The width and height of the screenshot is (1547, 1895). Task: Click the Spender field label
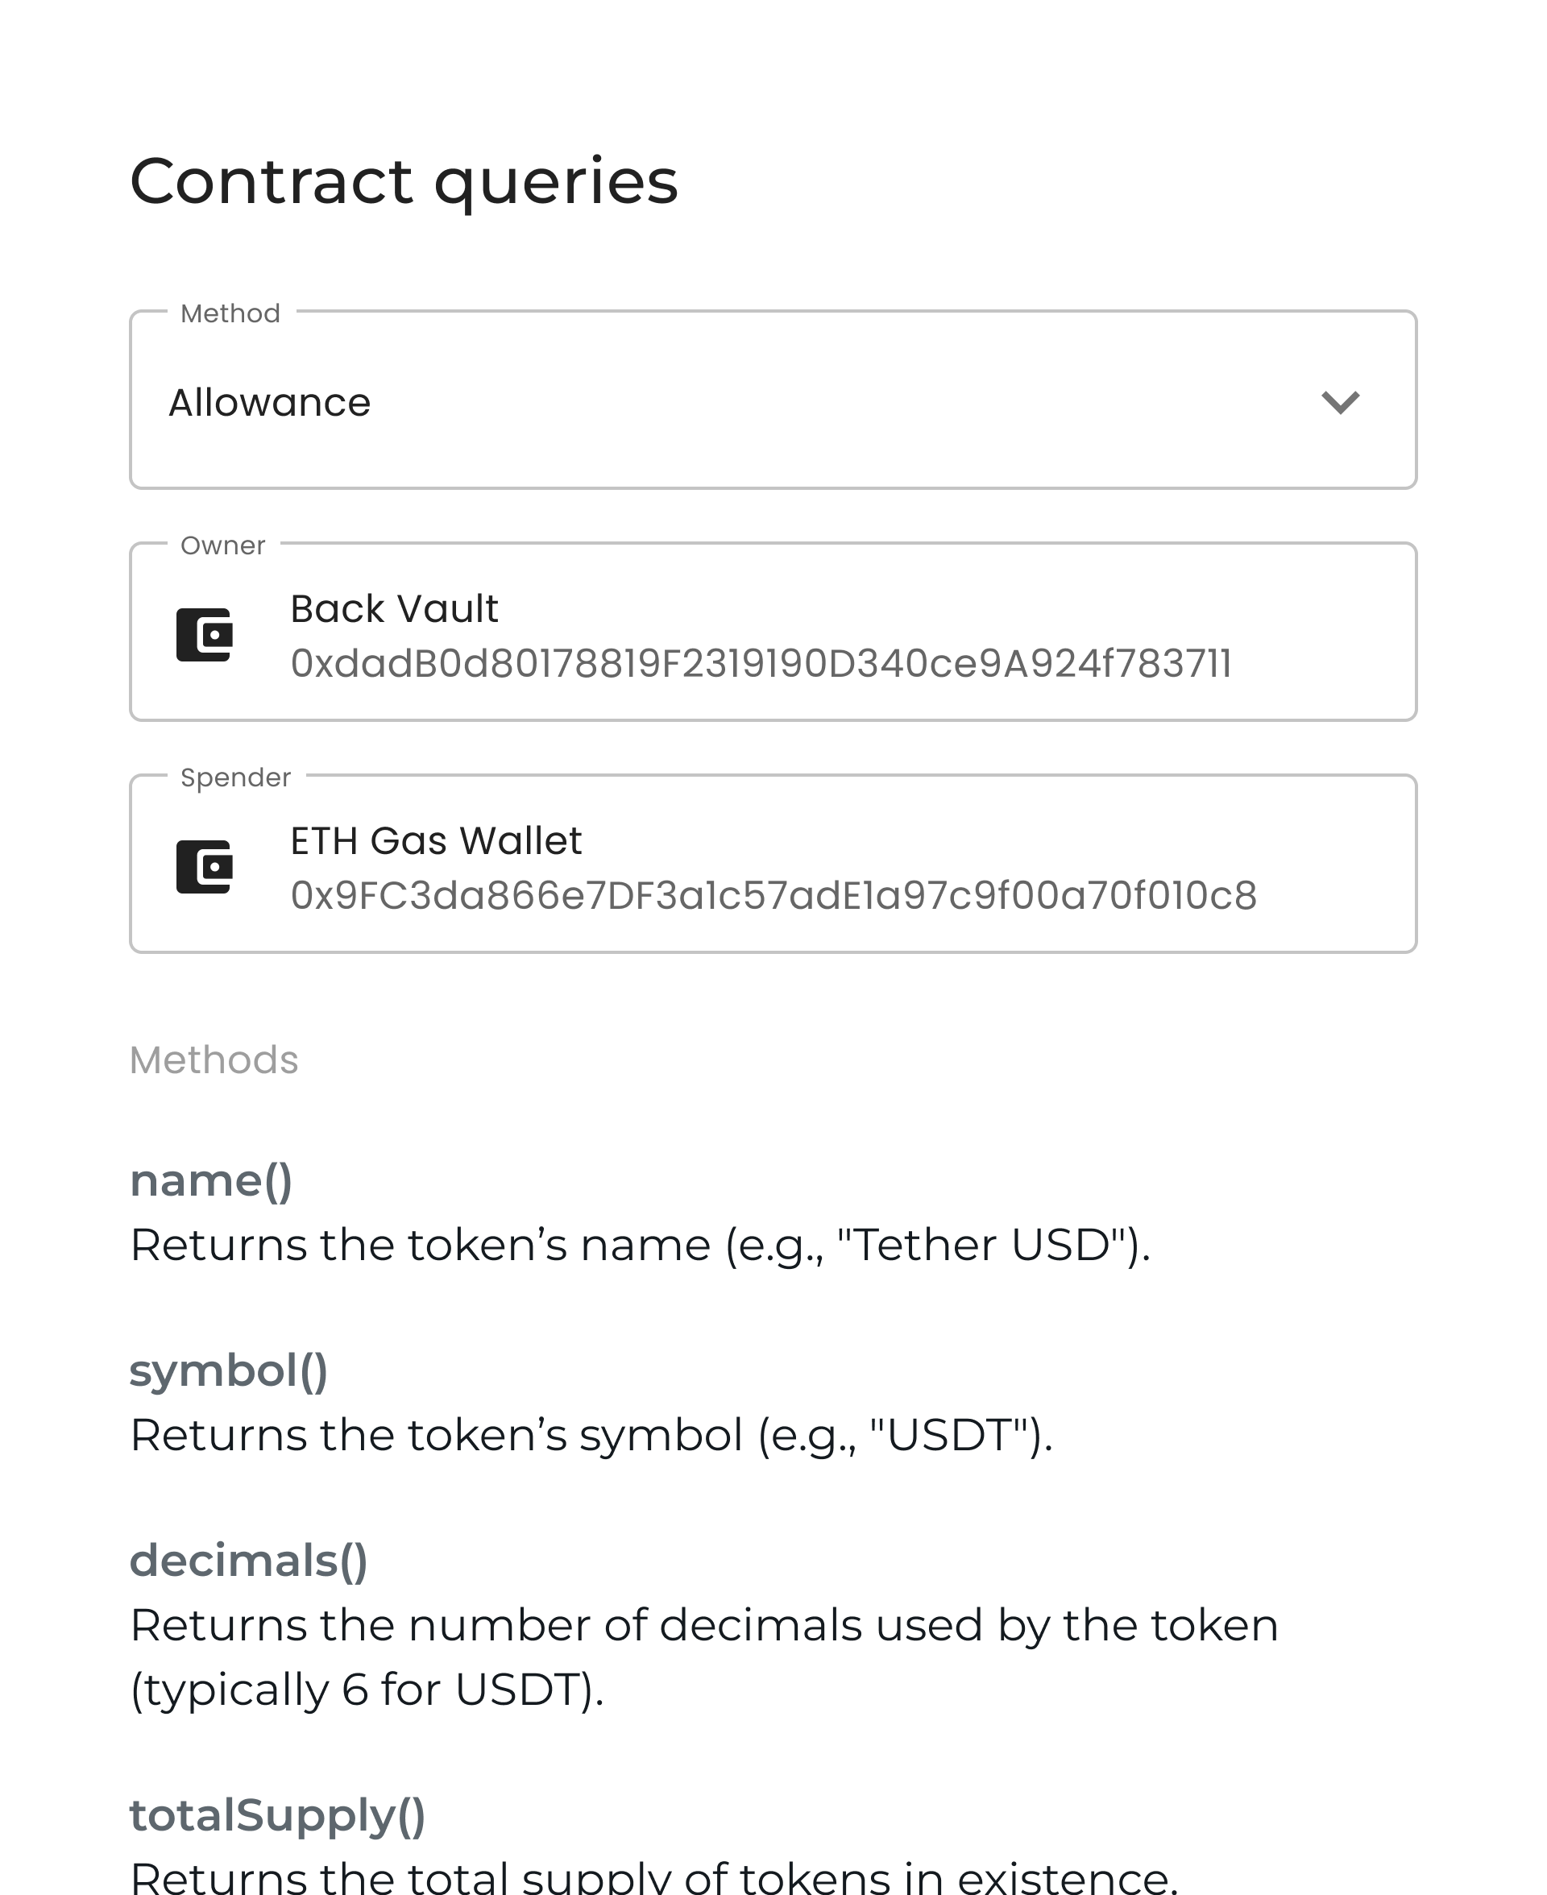point(236,777)
